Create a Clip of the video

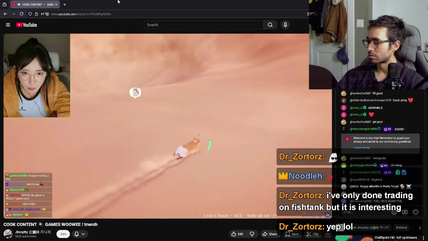312,234
